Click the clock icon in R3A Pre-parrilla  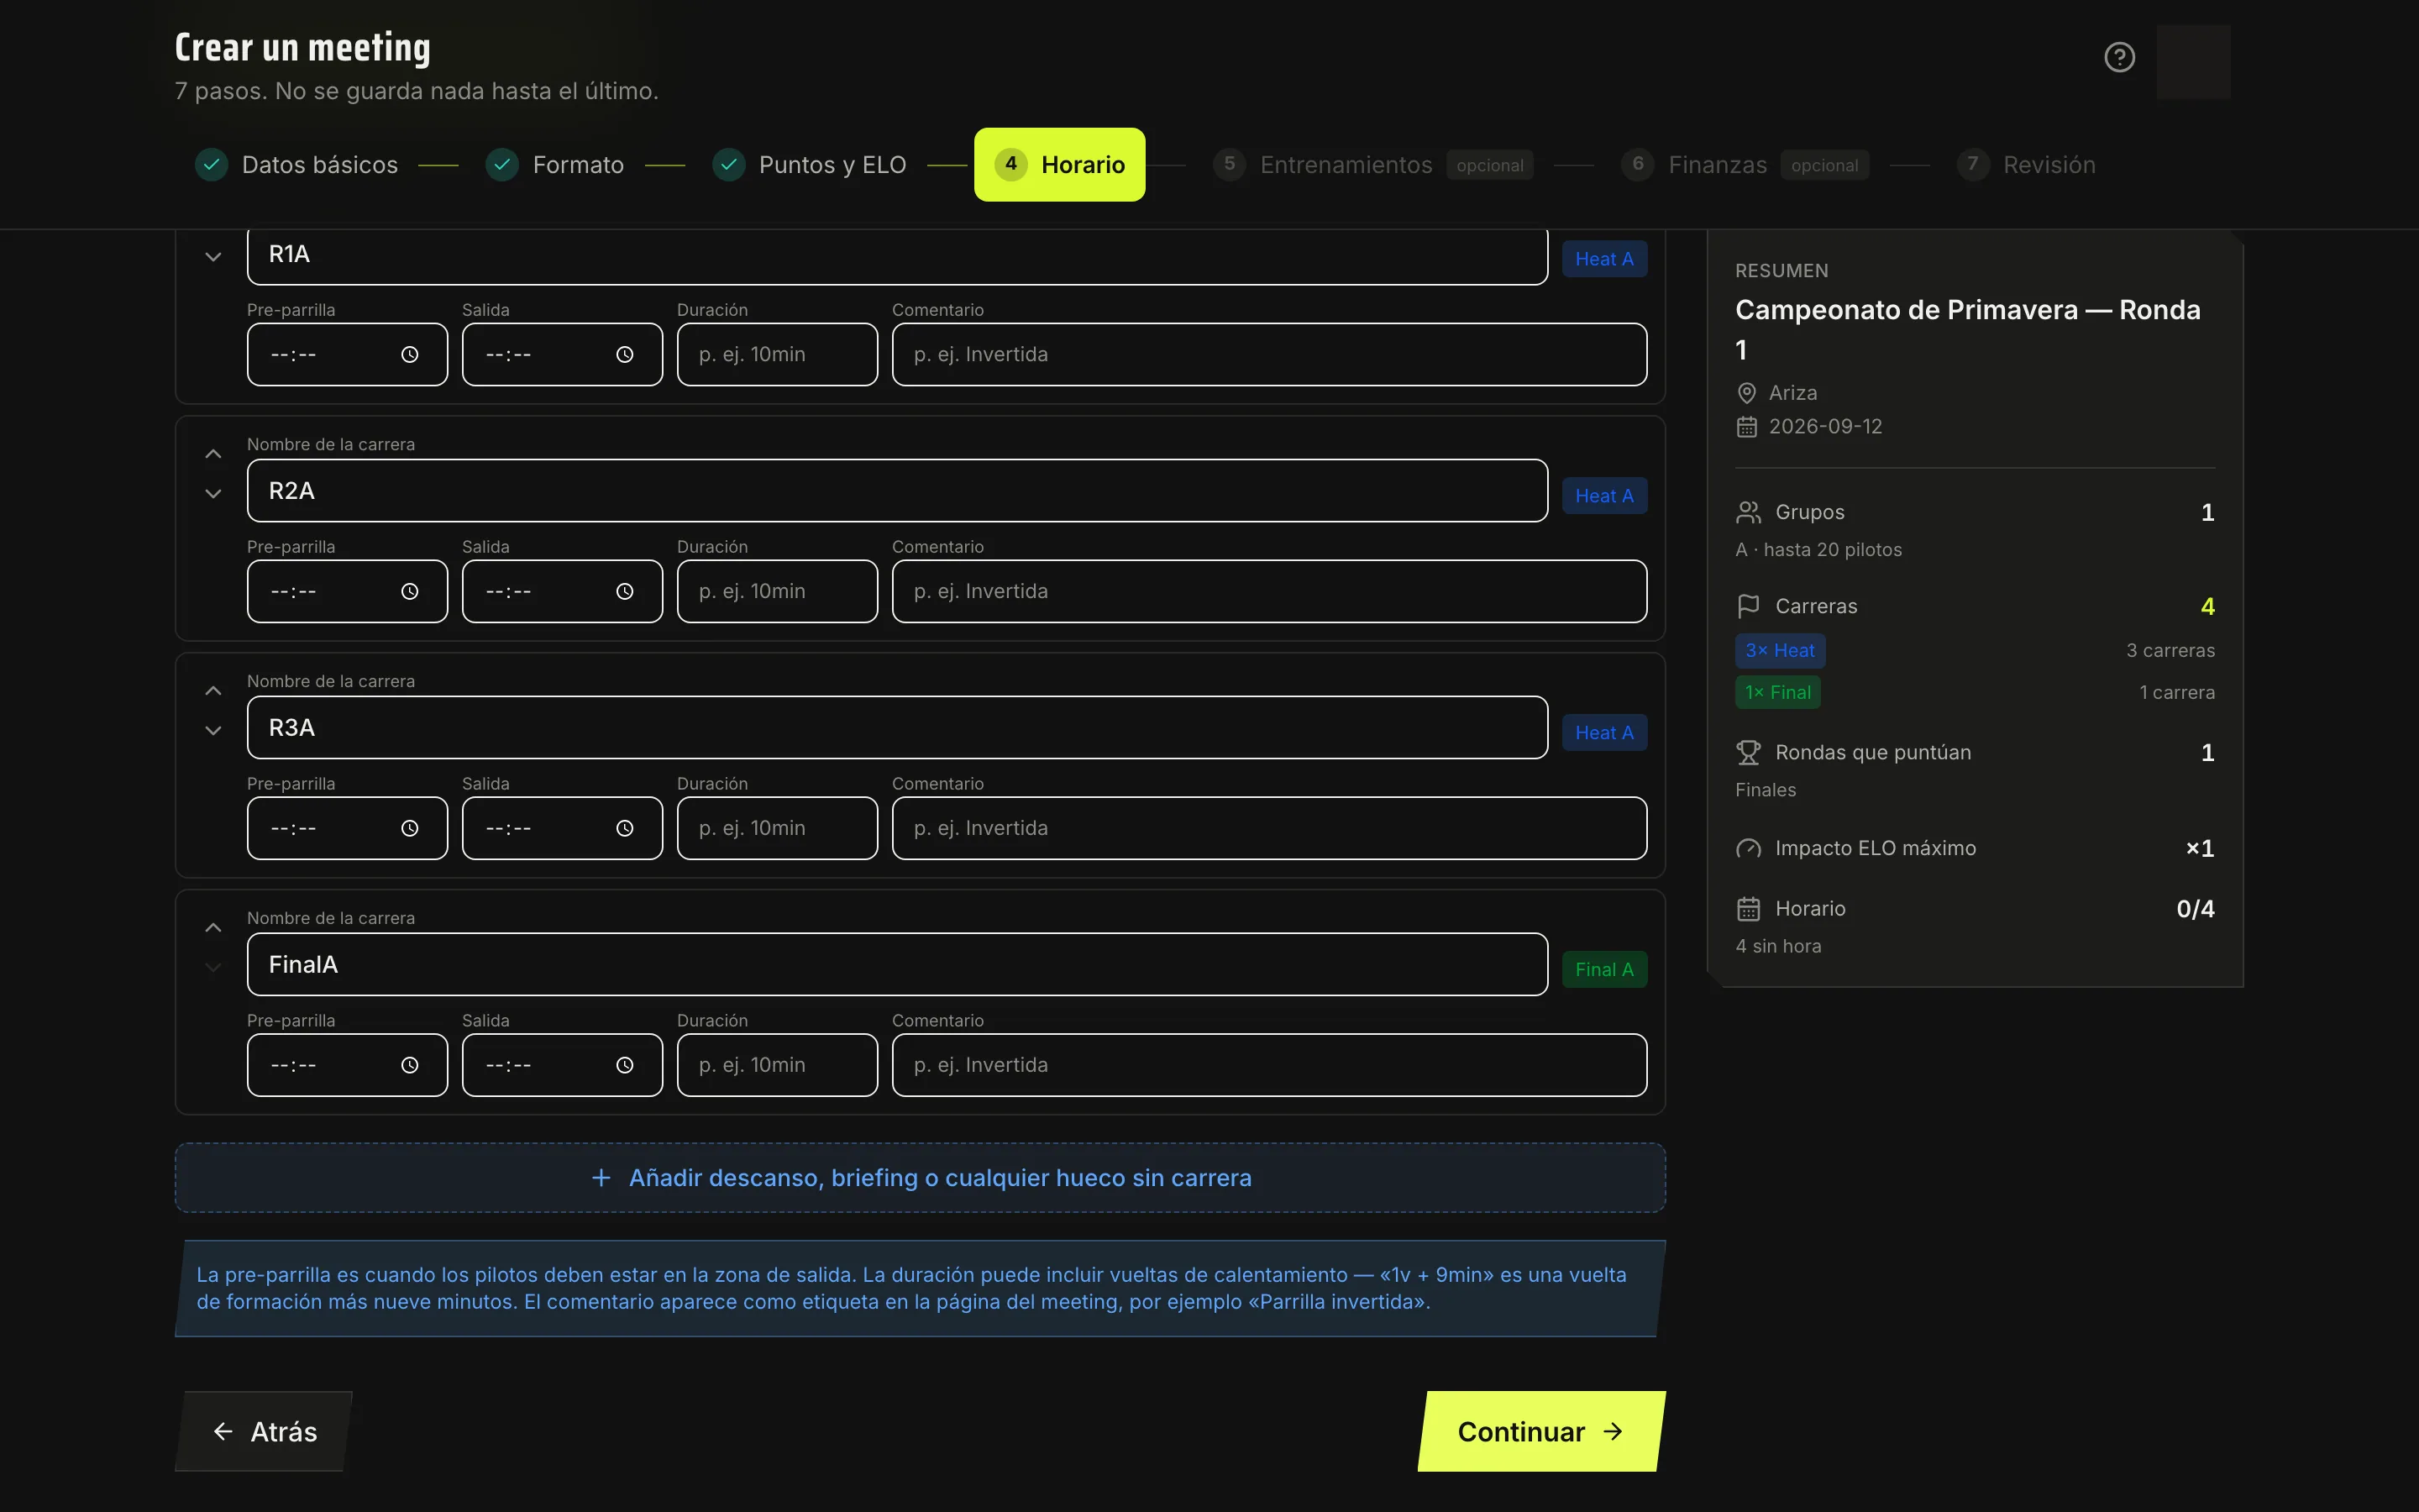click(410, 828)
